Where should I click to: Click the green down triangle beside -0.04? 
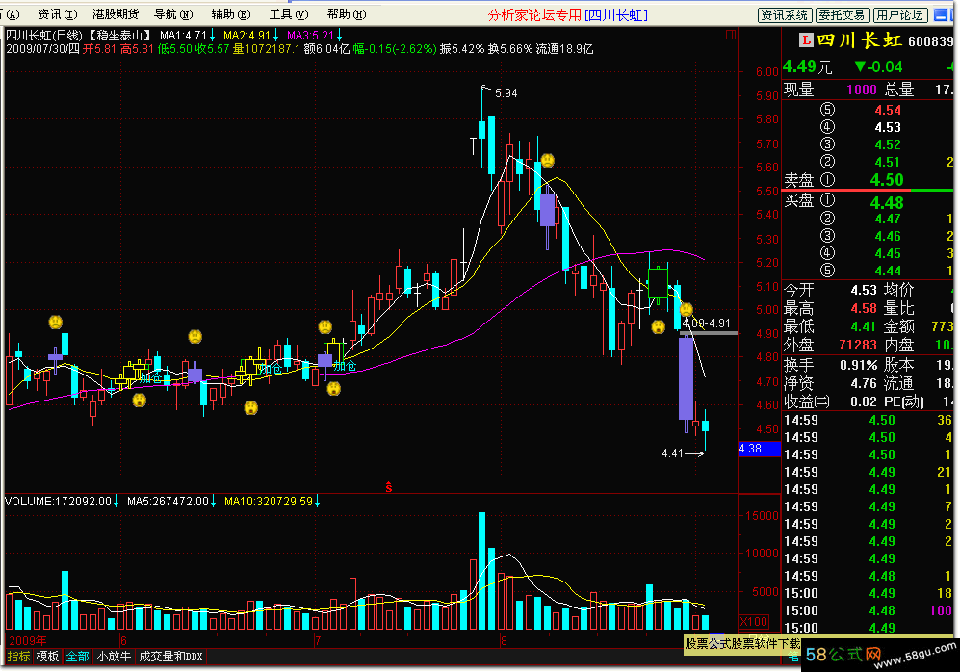[860, 66]
